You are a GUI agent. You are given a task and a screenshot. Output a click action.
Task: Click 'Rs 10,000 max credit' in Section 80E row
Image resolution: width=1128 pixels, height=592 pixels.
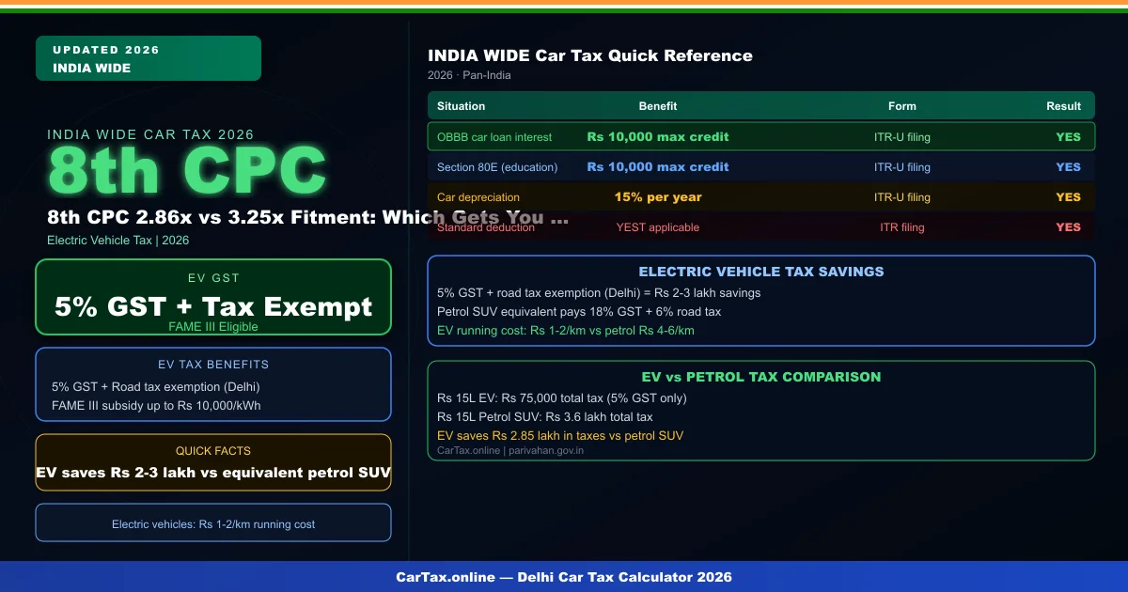658,167
